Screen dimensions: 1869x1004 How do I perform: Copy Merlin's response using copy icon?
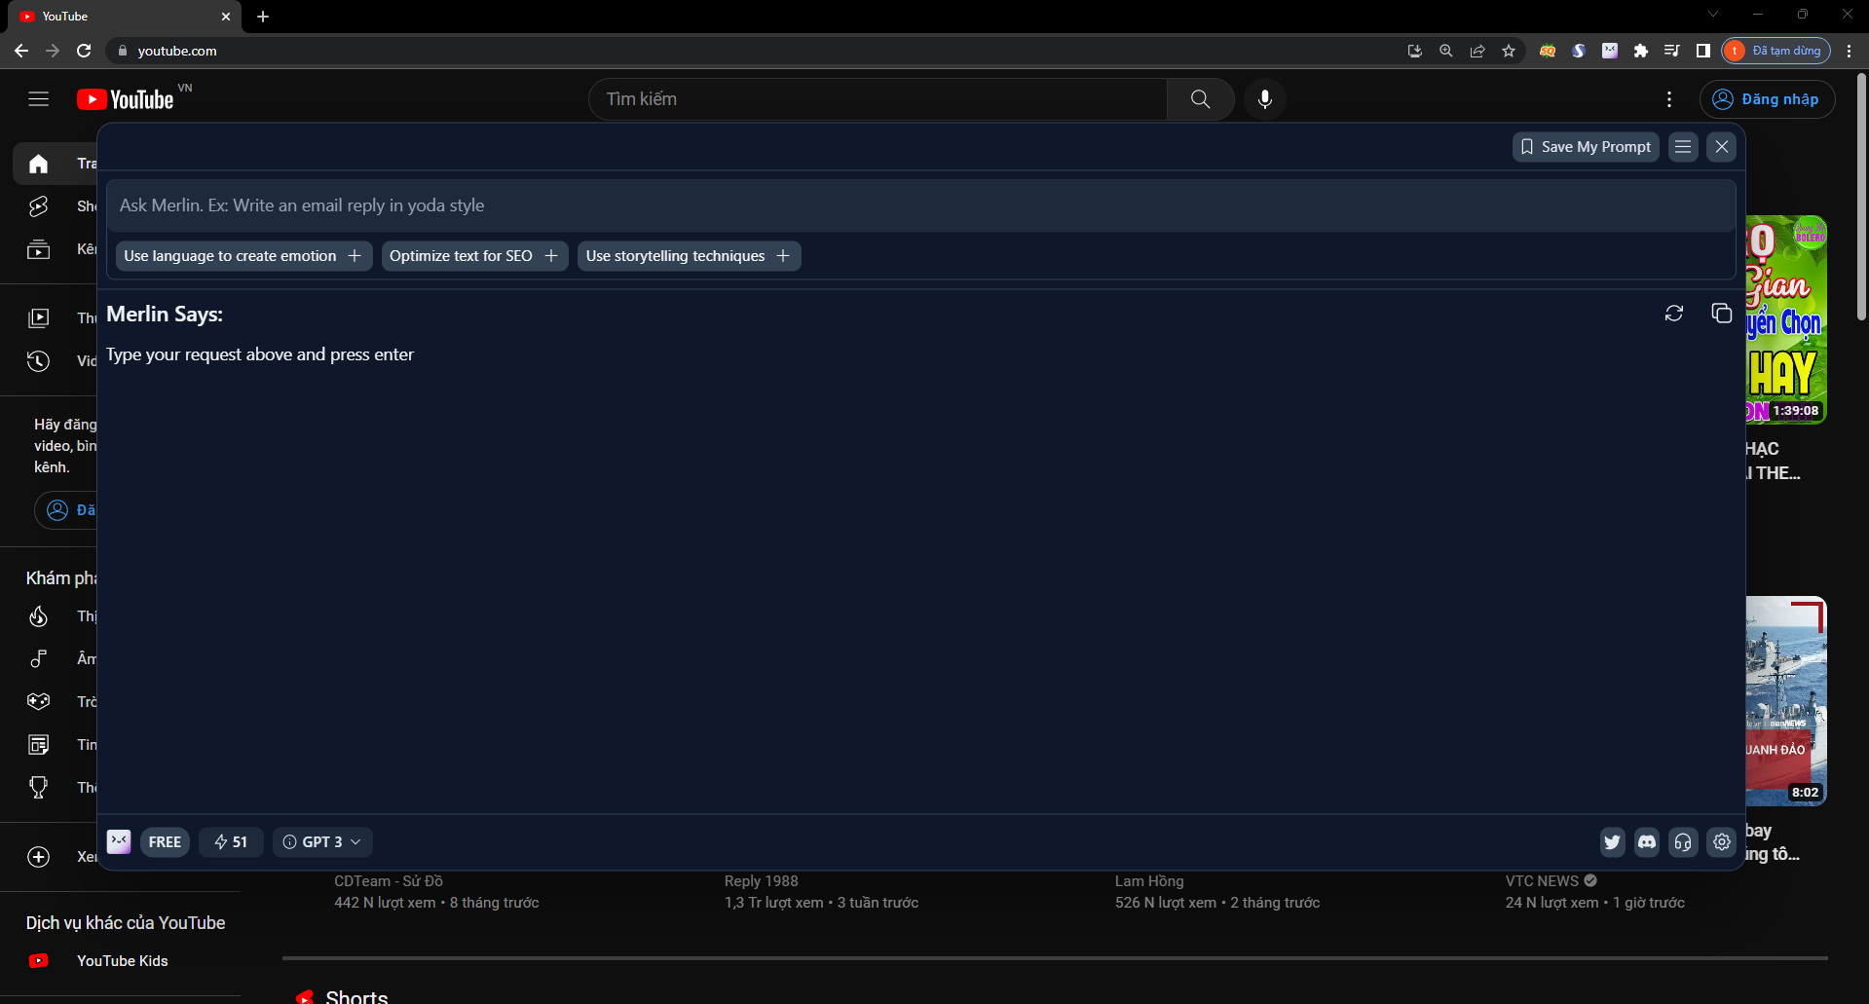[1721, 313]
